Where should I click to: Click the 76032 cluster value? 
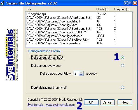(x=101, y=14)
